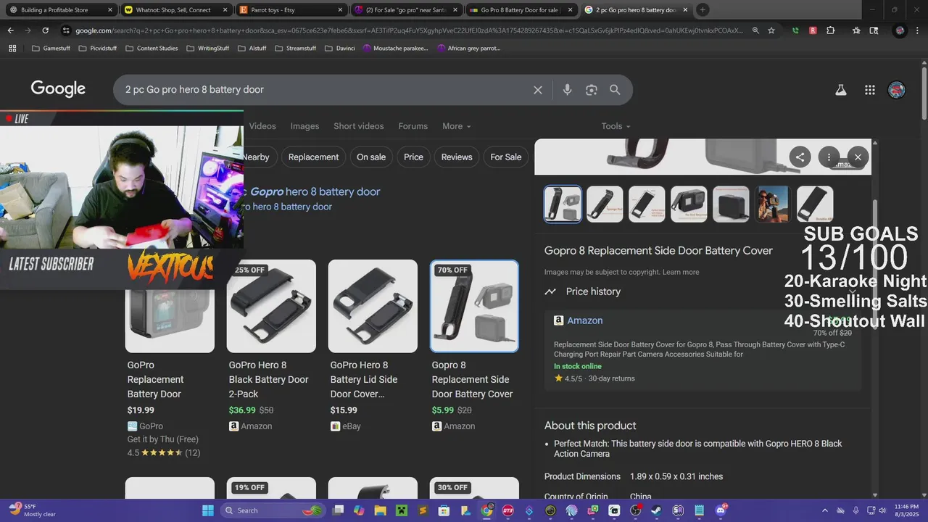Apply the Reviews filter chip
This screenshot has width=928, height=522.
(457, 157)
